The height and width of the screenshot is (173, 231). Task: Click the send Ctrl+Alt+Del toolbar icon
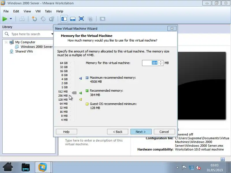tap(22, 19)
